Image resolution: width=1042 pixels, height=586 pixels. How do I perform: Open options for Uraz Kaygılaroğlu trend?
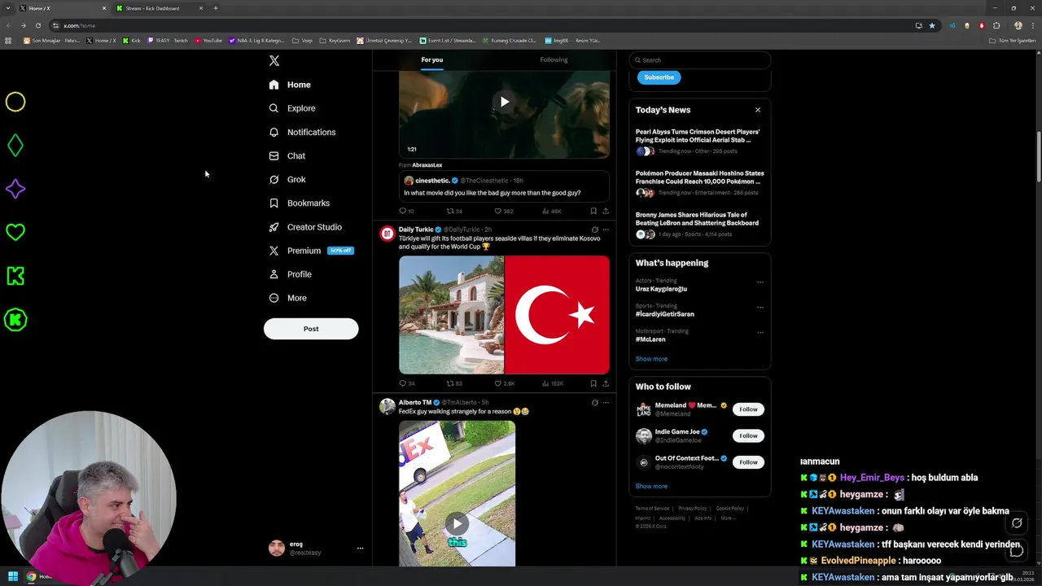click(x=760, y=282)
